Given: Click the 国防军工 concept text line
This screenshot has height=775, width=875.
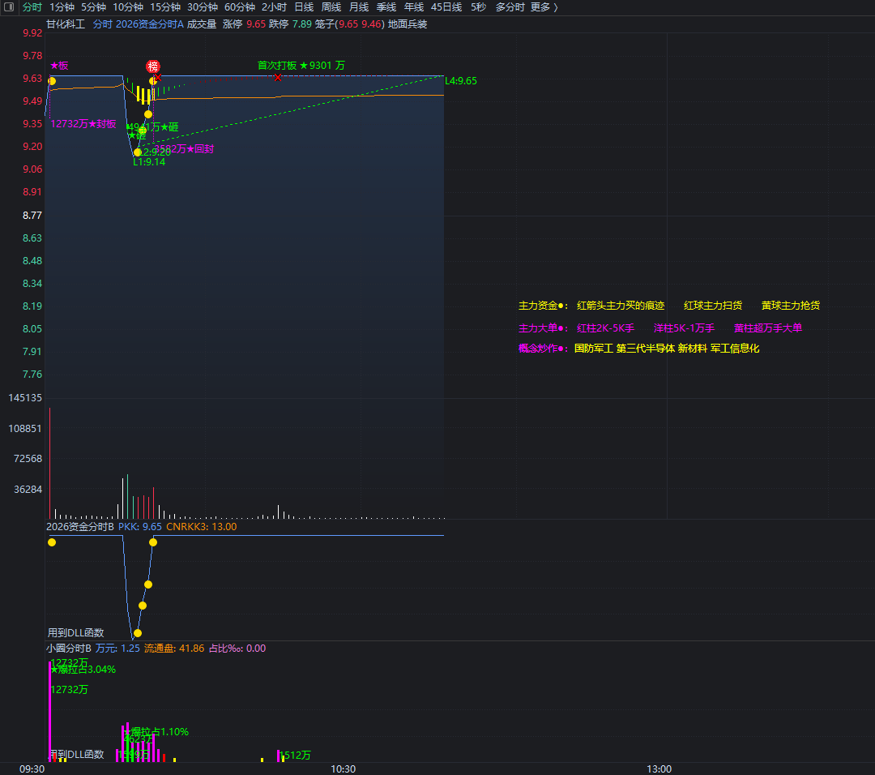Looking at the screenshot, I should (667, 349).
